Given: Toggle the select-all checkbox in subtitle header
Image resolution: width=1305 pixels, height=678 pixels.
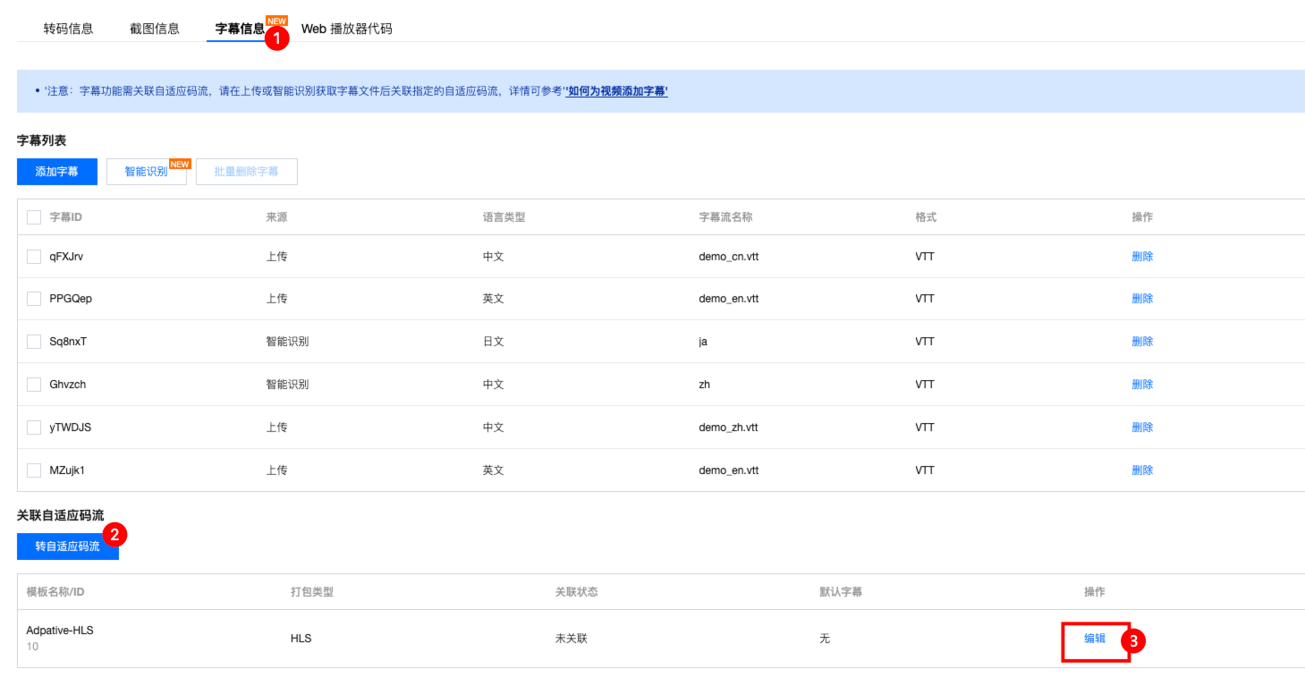Looking at the screenshot, I should pos(34,217).
